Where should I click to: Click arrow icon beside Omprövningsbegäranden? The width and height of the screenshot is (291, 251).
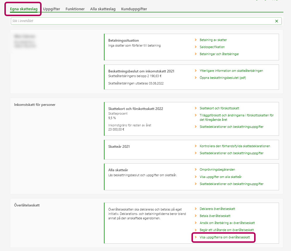196,169
